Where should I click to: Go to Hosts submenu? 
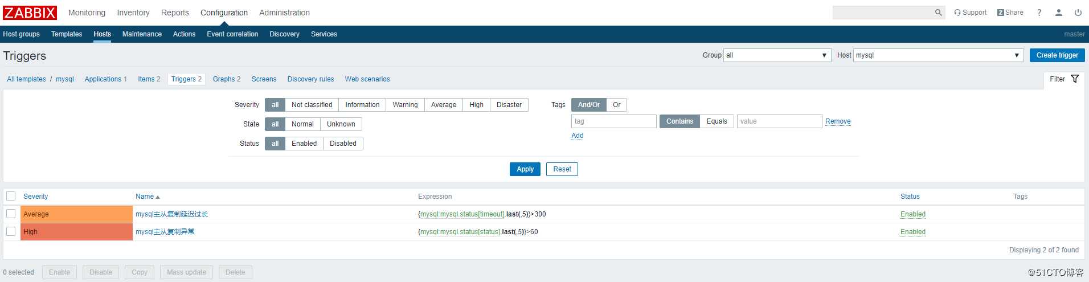(x=102, y=34)
